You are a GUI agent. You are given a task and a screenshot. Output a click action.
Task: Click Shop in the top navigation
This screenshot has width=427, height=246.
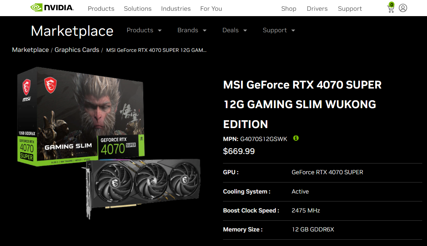pos(289,9)
